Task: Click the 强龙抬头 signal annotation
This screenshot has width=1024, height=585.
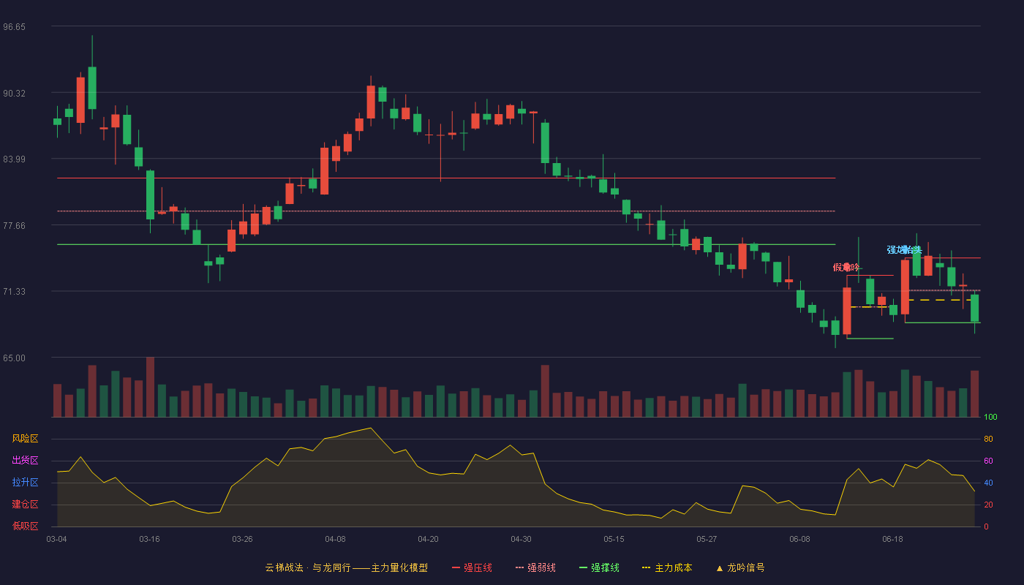Action: (904, 250)
